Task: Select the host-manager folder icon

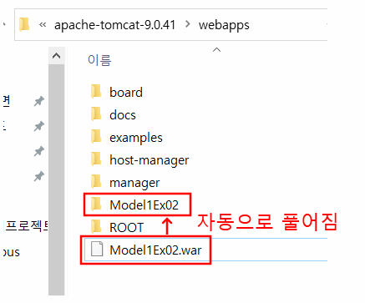Action: pyautogui.click(x=96, y=159)
